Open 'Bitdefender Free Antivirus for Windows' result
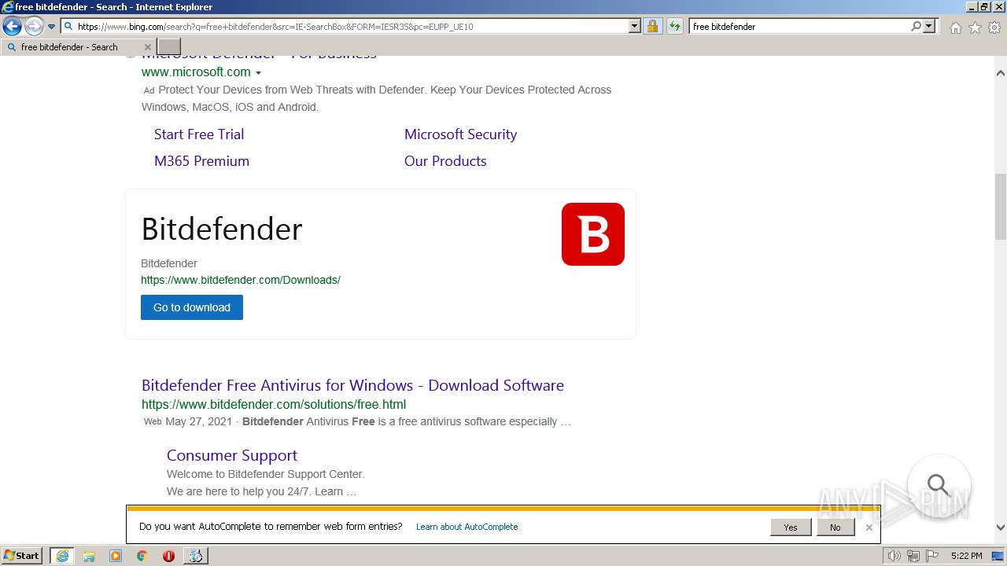 coord(352,385)
